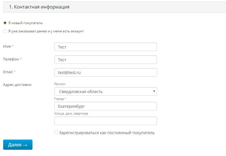The width and height of the screenshot is (226, 156).
Task: Click the small "Регион" caption
Action: pos(60,84)
